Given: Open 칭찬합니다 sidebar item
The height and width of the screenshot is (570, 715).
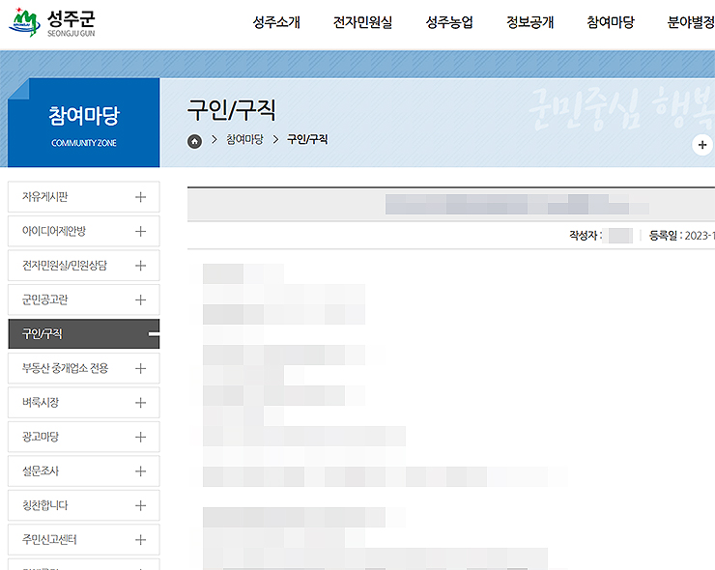Looking at the screenshot, I should (84, 505).
